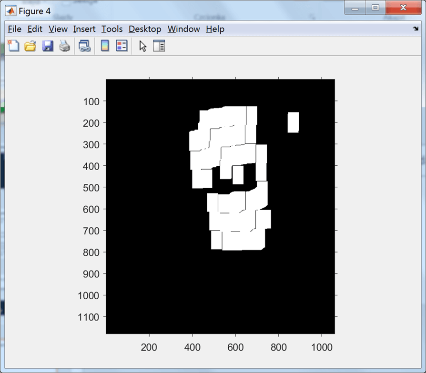Click the Link Plot icon
This screenshot has width=426, height=373.
pos(84,46)
